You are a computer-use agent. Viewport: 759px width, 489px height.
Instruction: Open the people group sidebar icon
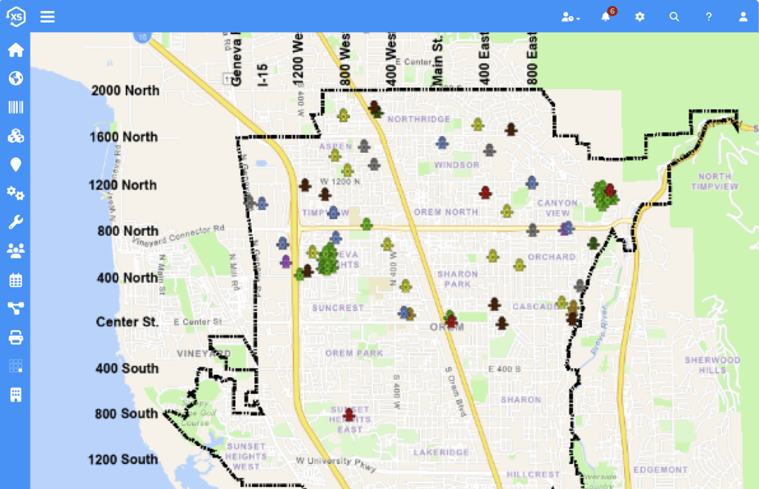(16, 251)
